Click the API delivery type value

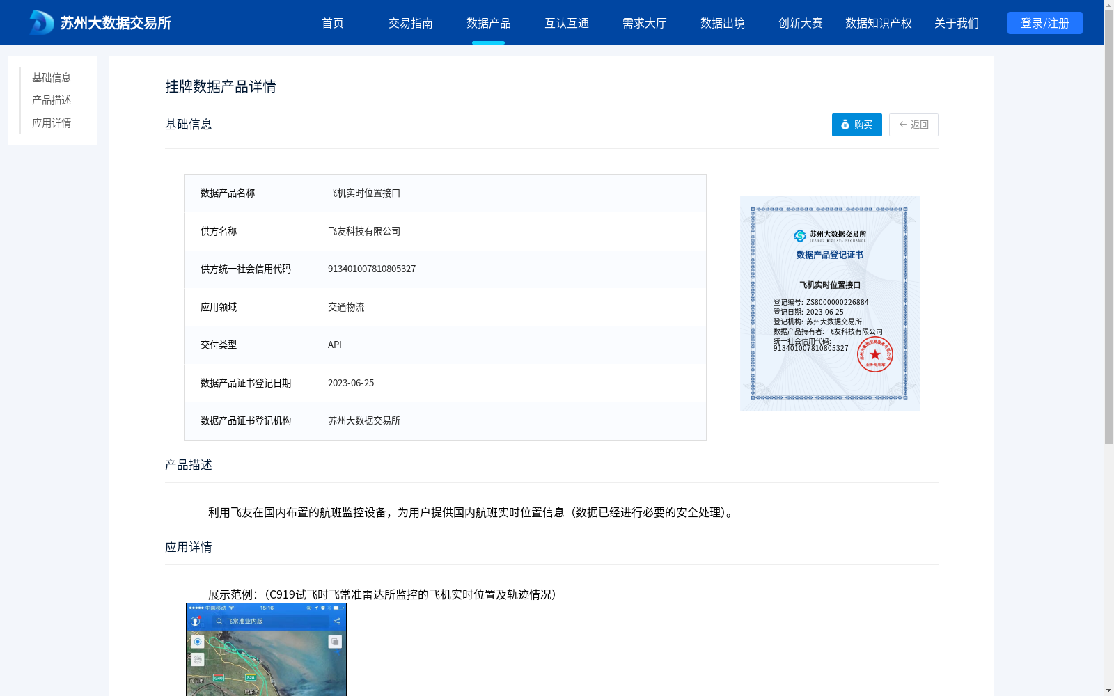[x=512, y=345]
